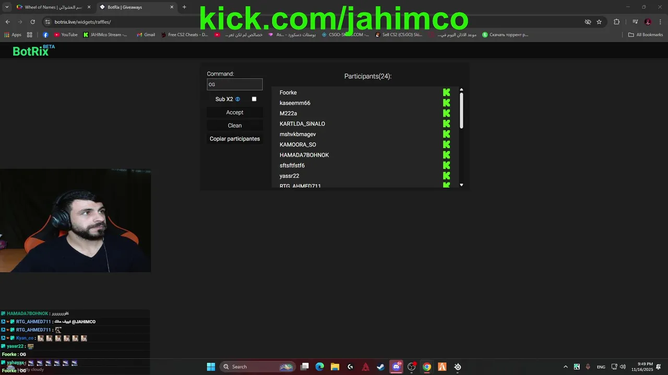Click the Kick icon beside mshvkbmagev
Viewport: 668px width, 375px height.
446,134
